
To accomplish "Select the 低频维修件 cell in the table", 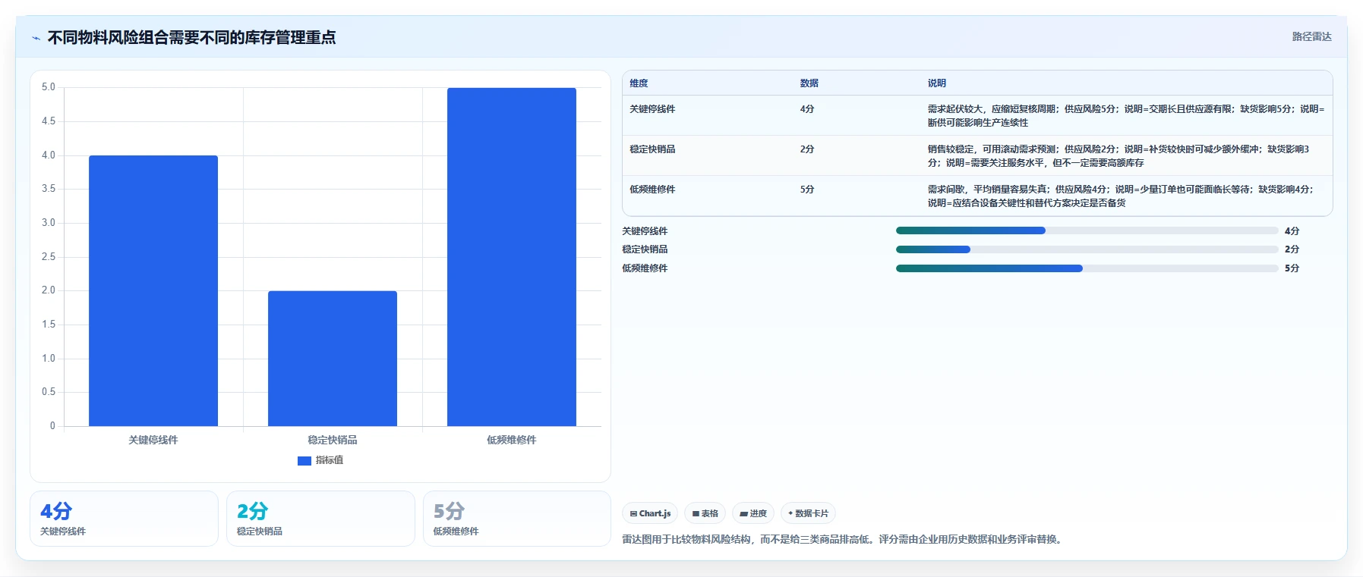I will [652, 190].
